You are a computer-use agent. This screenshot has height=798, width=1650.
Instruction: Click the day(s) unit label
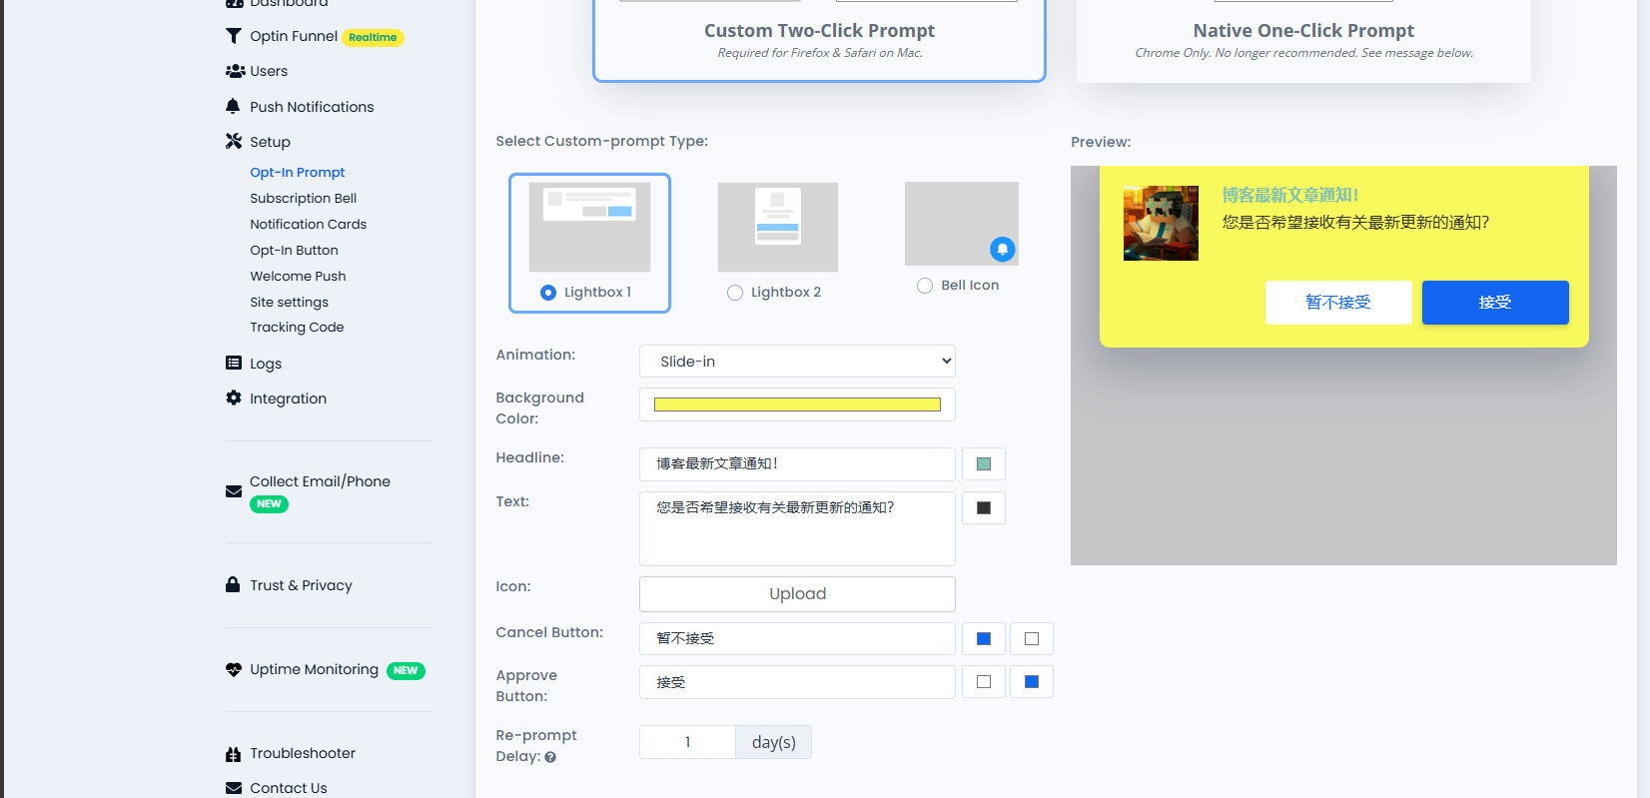point(774,742)
